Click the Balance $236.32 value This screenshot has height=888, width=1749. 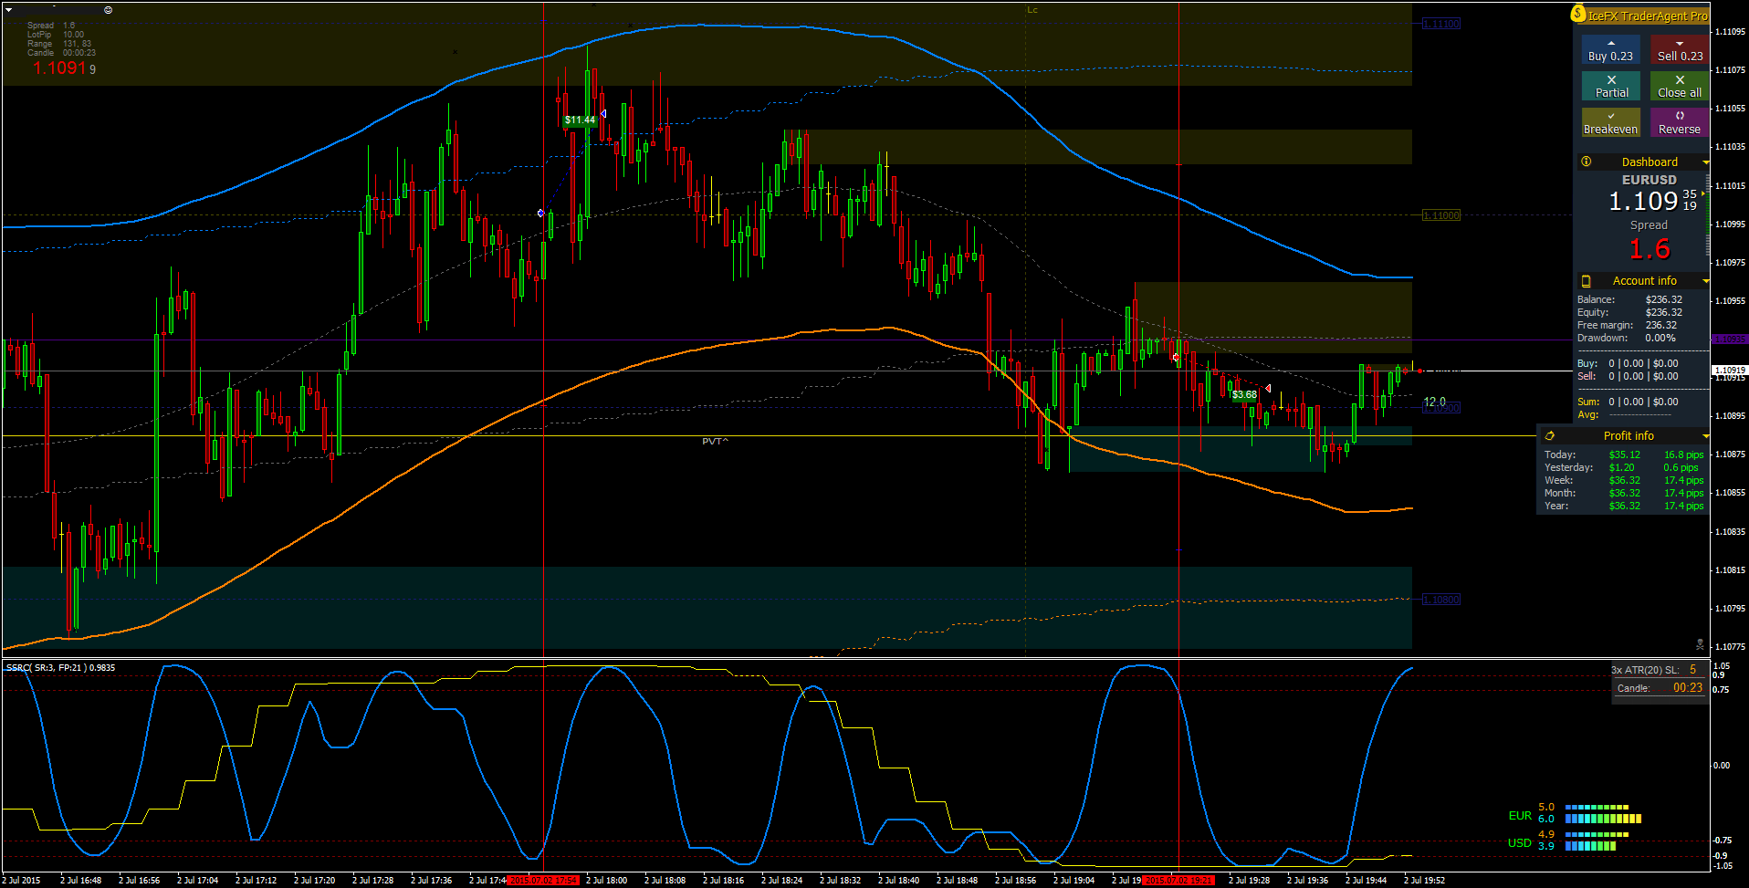(x=1663, y=299)
